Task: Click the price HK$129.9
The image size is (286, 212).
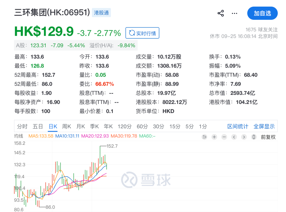Action: (x=44, y=31)
